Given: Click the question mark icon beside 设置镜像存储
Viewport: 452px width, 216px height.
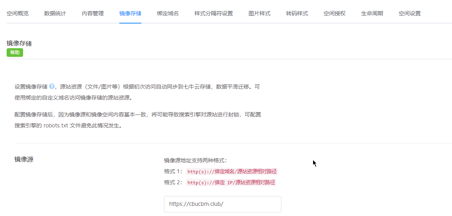Looking at the screenshot, I should pyautogui.click(x=52, y=86).
